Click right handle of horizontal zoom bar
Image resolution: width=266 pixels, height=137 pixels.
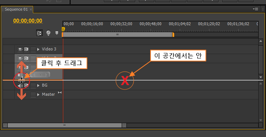pyautogui.click(x=124, y=125)
